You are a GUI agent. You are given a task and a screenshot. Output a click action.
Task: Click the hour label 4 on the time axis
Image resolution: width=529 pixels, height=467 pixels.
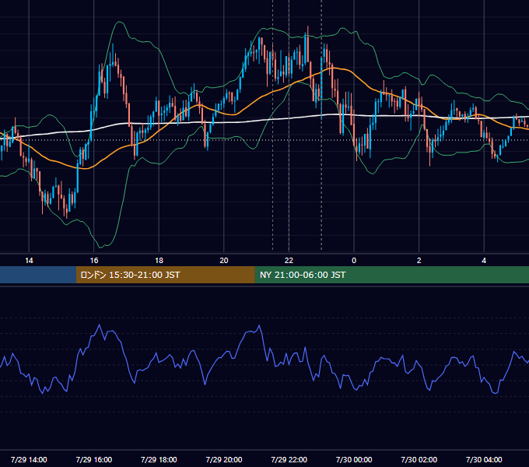484,261
